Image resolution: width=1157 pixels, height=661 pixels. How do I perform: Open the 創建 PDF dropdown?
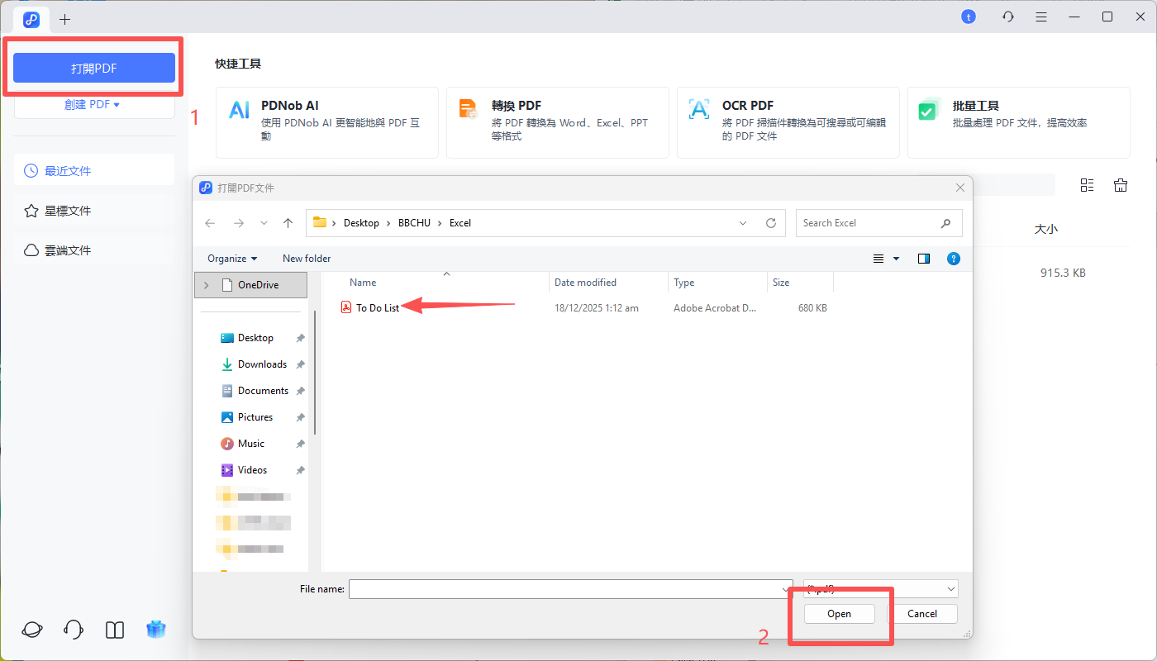pyautogui.click(x=93, y=105)
